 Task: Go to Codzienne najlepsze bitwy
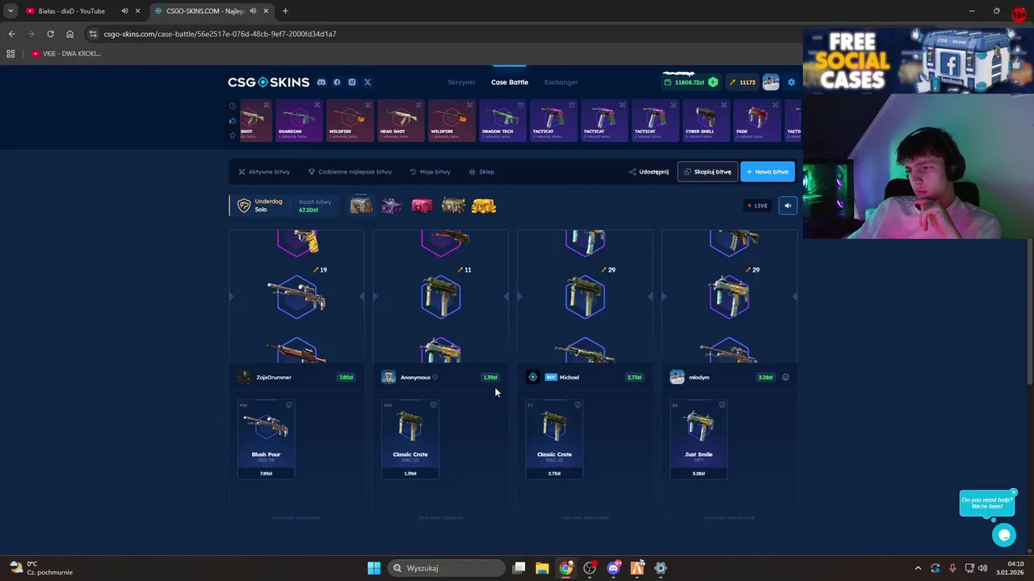pyautogui.click(x=350, y=172)
